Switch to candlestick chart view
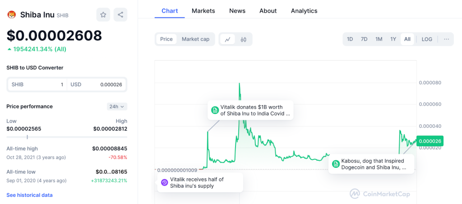462x204 pixels. click(x=243, y=39)
